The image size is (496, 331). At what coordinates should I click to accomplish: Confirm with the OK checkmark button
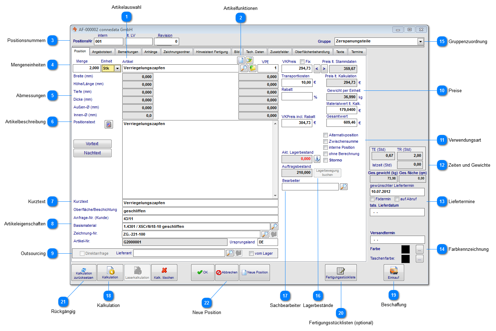tap(203, 272)
